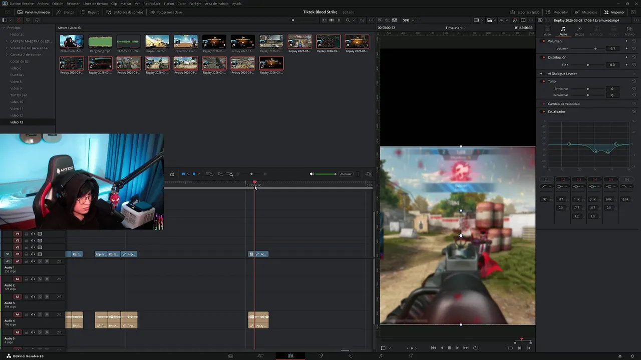Open the Línea de tiempo menu

pyautogui.click(x=95, y=3)
